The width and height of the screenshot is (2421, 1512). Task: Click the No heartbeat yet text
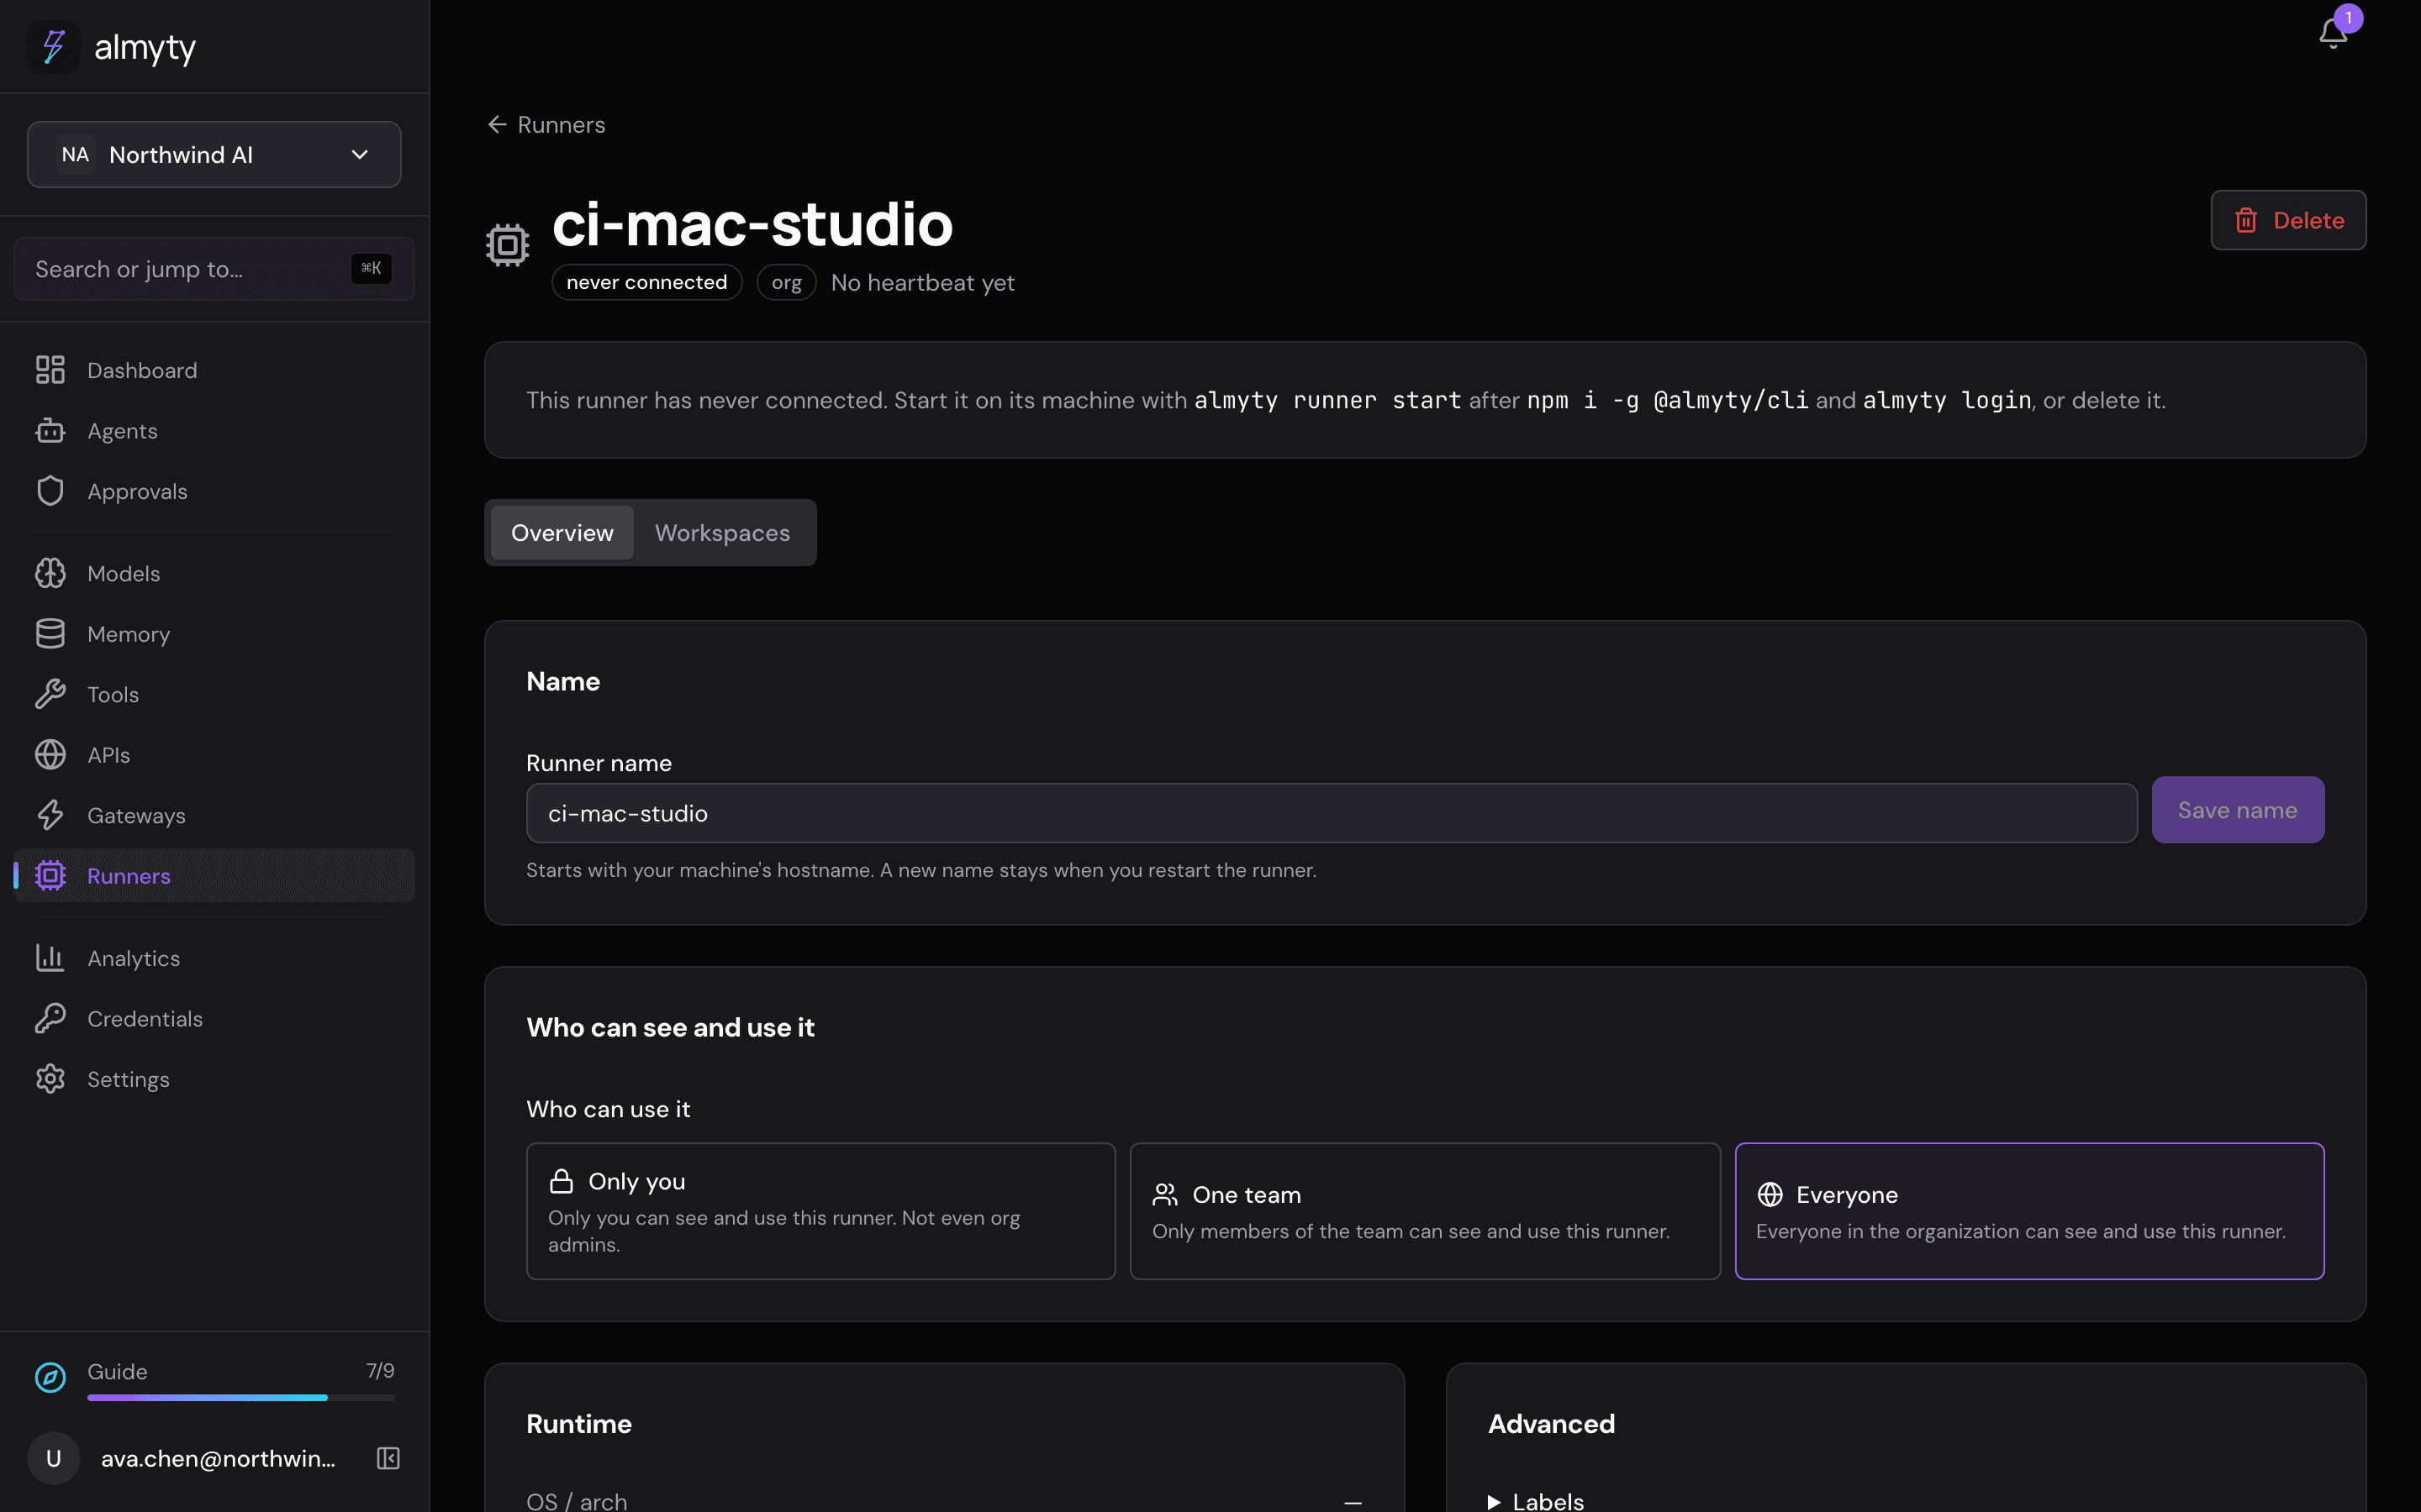coord(922,283)
